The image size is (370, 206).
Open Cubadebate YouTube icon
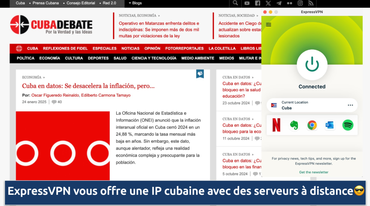point(247,3)
